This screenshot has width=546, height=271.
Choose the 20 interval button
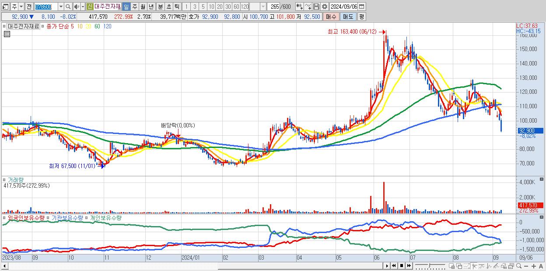coord(220,7)
